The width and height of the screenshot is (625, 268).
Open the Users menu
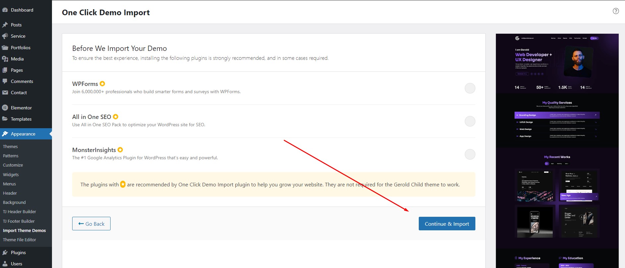click(26, 264)
